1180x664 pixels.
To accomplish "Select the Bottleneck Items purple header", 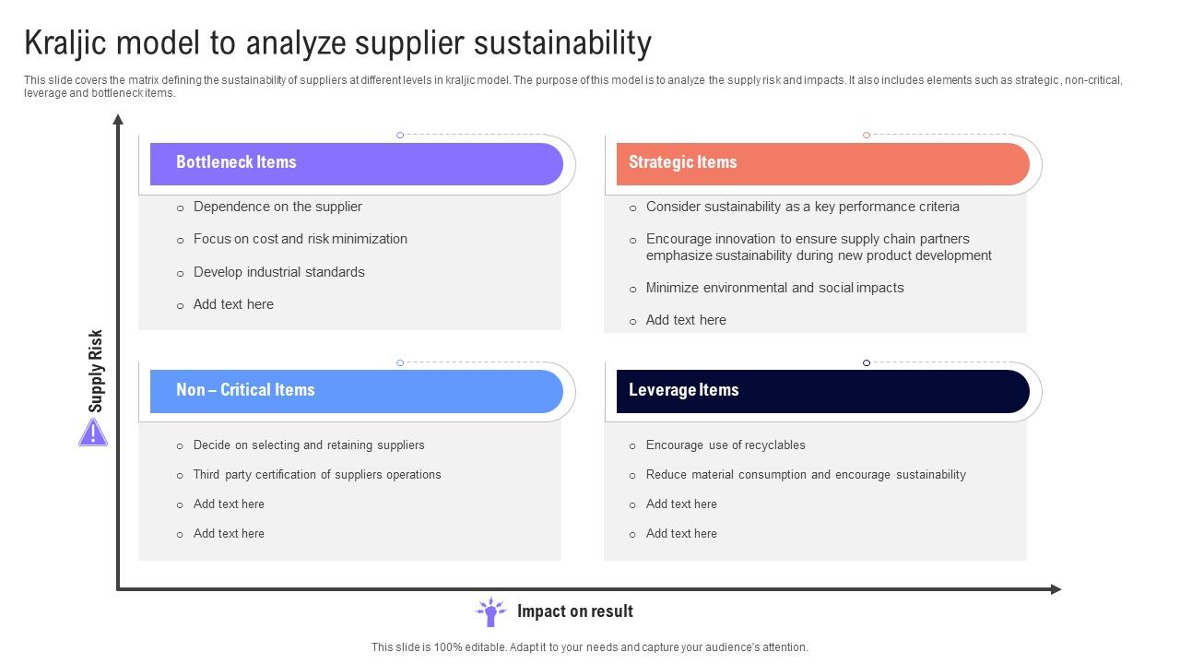I will pos(356,163).
